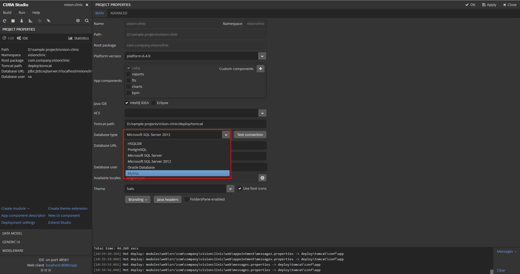Collapse the Database type dropdown arrow
This screenshot has width=520, height=274.
click(x=226, y=135)
